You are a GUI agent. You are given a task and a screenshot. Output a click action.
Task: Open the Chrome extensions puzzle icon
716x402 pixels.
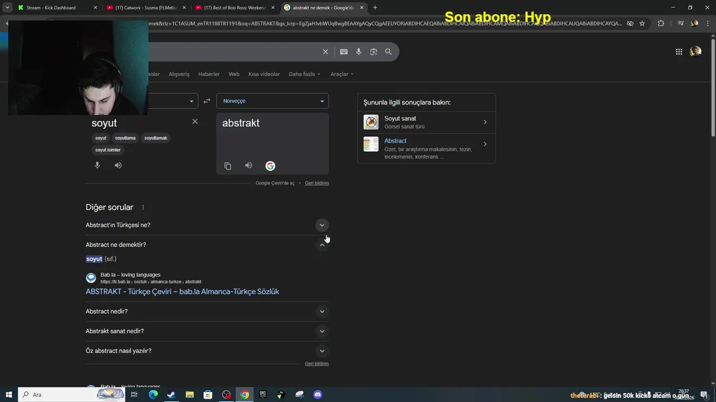661,23
